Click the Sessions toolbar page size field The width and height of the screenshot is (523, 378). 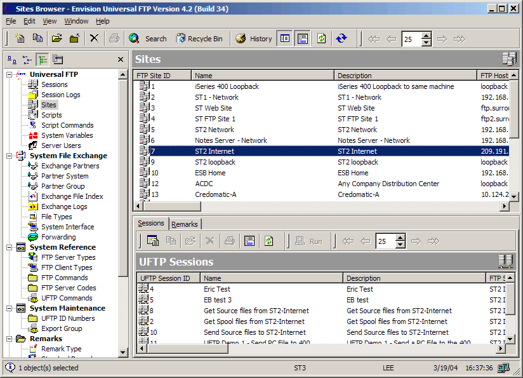tap(385, 241)
